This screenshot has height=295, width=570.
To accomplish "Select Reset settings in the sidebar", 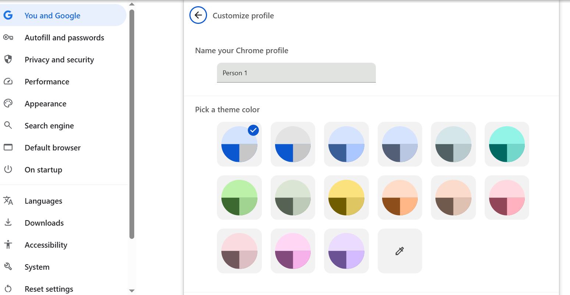I will coord(49,289).
